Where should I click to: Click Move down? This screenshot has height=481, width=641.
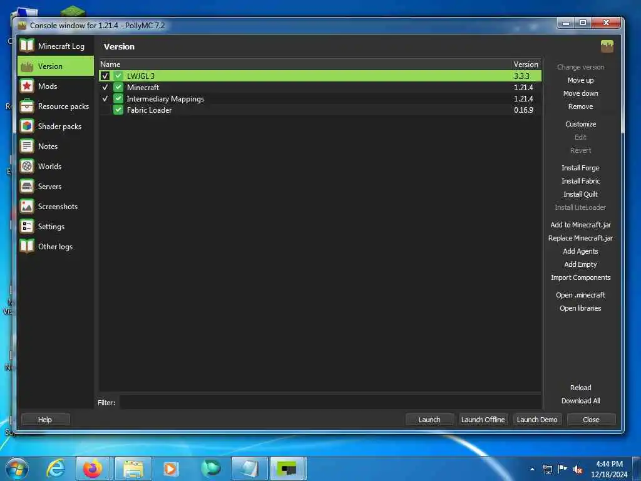coord(580,93)
